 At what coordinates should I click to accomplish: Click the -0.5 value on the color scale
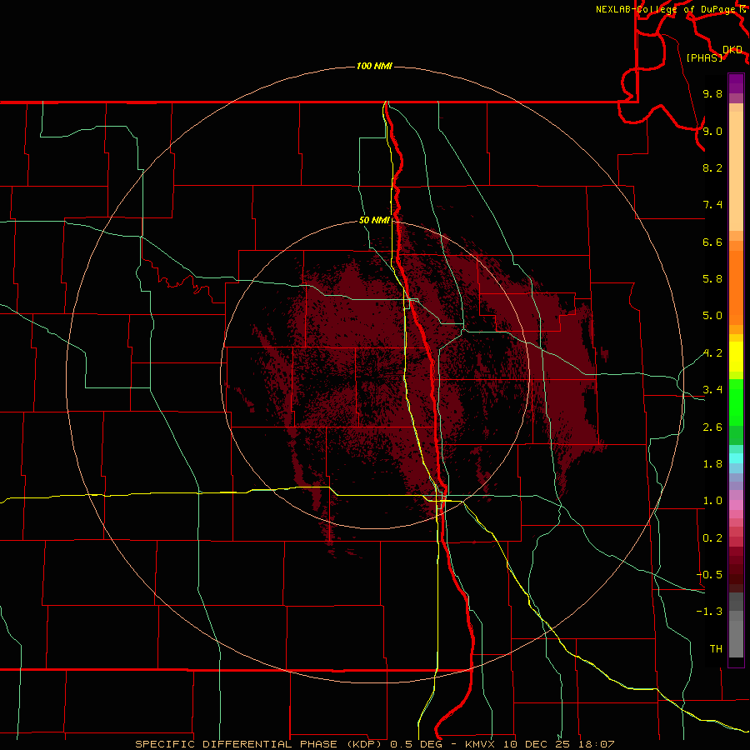(709, 575)
